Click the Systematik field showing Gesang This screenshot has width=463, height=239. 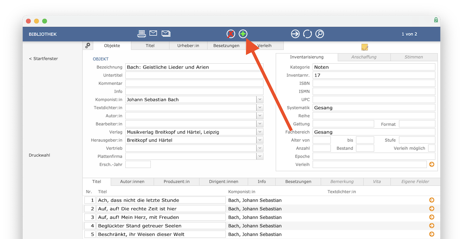coord(374,108)
